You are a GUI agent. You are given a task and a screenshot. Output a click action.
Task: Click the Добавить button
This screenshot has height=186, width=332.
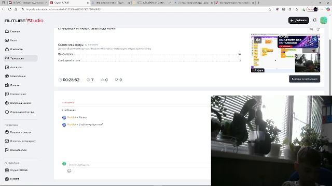(x=299, y=21)
